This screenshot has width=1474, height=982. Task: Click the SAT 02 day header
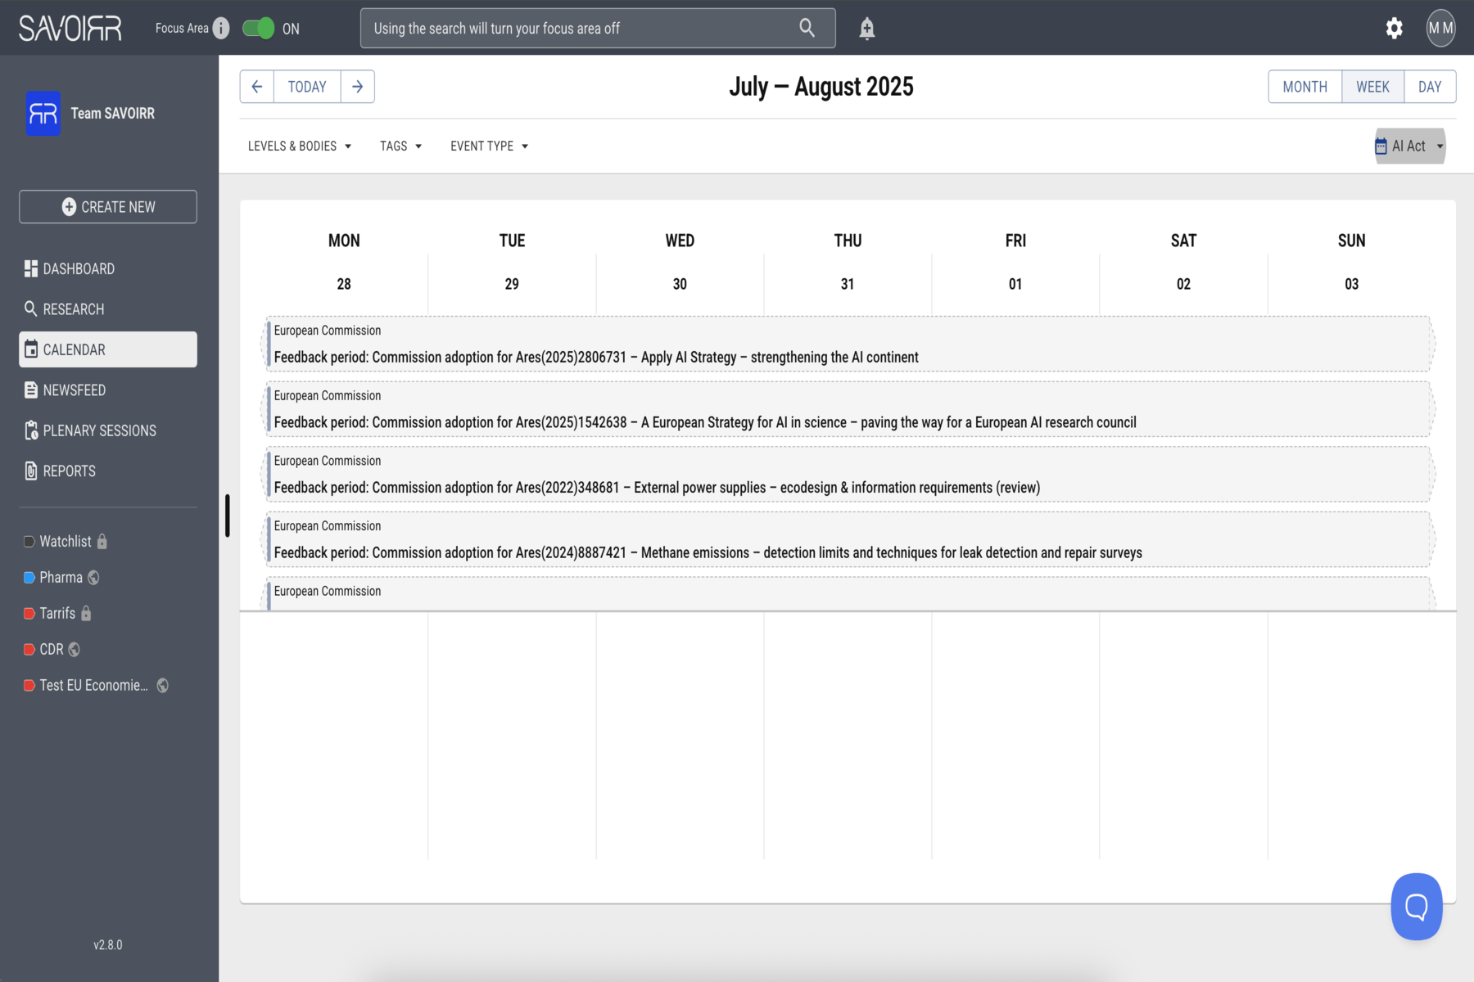click(x=1183, y=262)
